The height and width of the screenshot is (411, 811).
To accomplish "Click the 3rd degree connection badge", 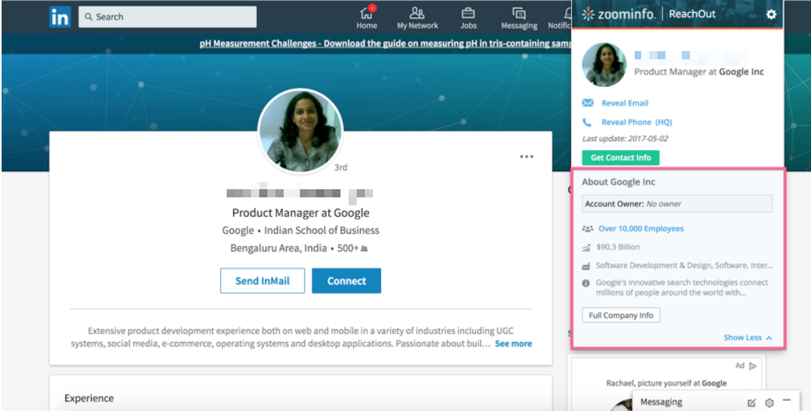I will (340, 167).
